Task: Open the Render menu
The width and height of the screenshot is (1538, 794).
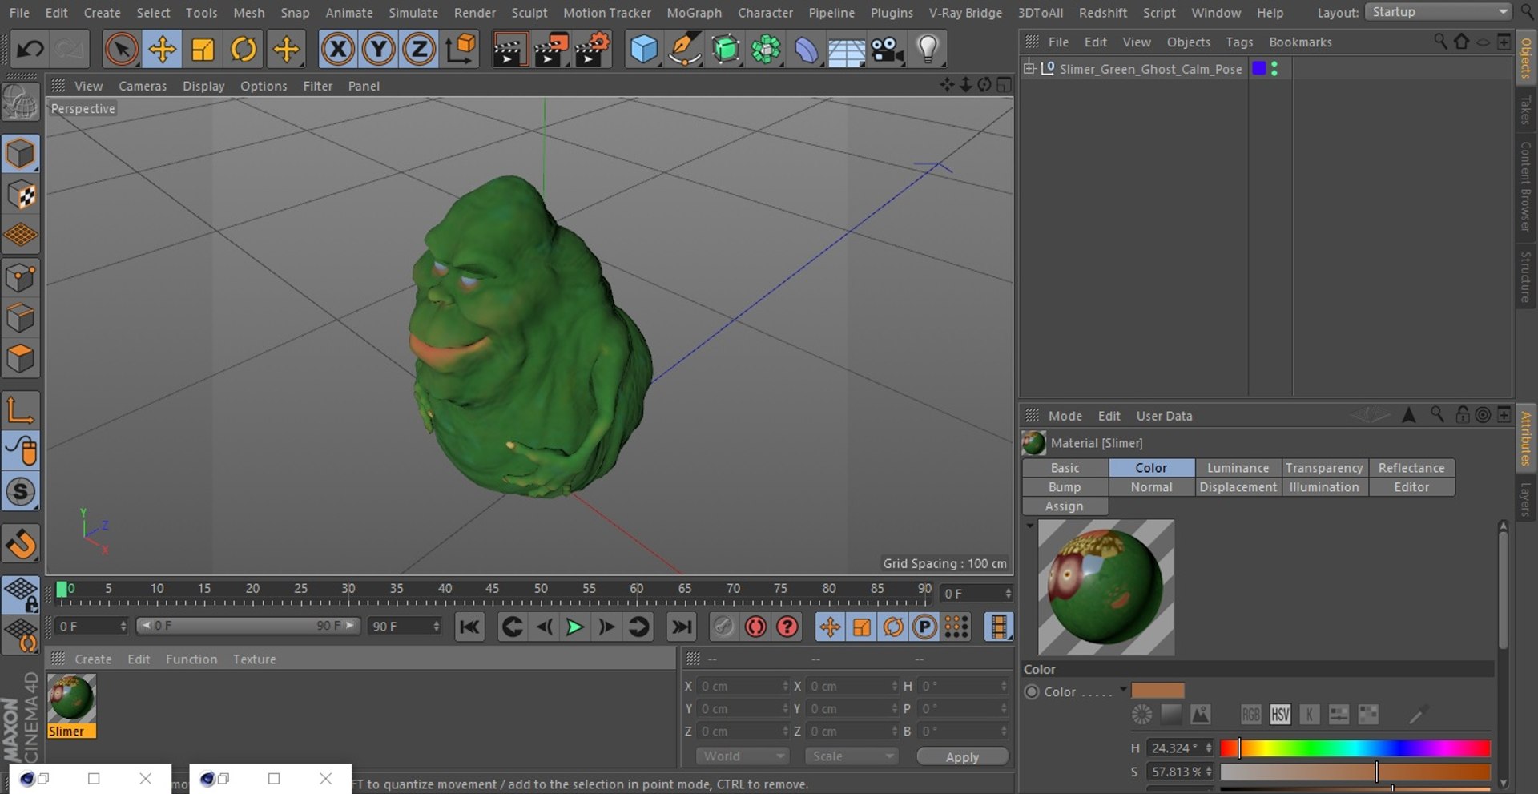Action: tap(474, 13)
